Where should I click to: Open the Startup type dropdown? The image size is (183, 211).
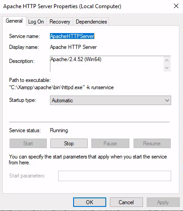tap(110, 101)
